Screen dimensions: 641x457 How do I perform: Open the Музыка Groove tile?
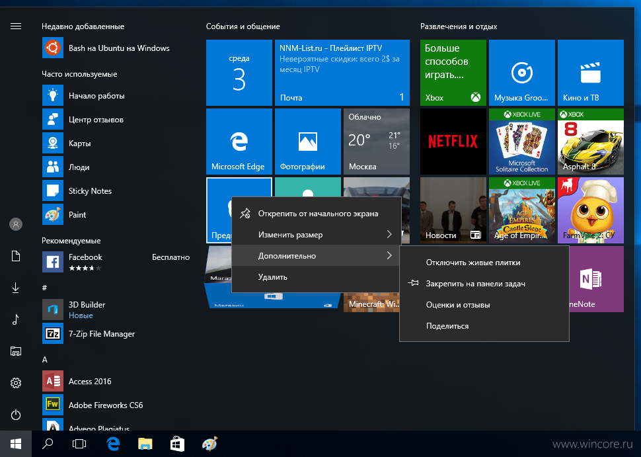click(521, 72)
